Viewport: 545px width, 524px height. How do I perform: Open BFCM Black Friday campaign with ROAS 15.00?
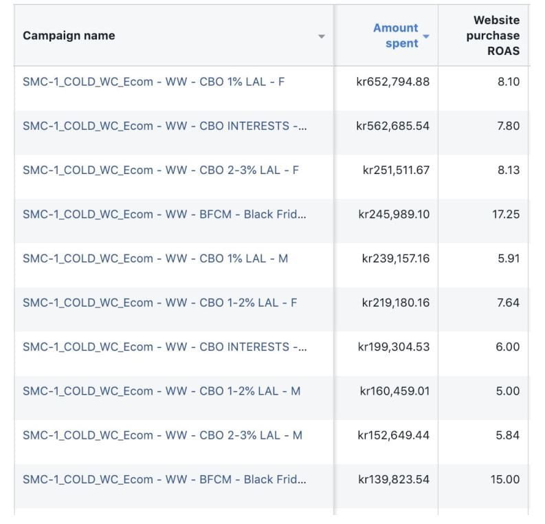(165, 479)
